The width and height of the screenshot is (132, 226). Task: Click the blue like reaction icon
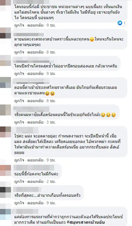point(120,23)
